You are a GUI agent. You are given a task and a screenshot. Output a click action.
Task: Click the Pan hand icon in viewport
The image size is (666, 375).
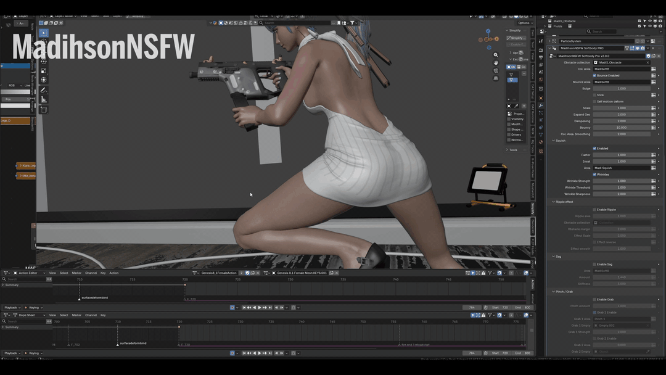point(496,63)
